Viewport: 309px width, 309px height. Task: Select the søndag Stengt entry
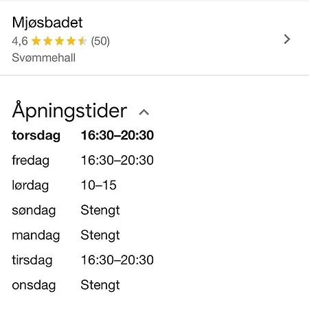click(100, 211)
